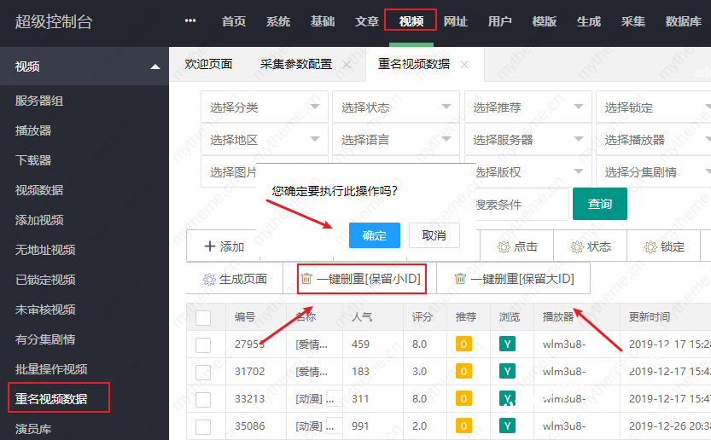Viewport: 711px width, 440px height.
Task: Close the 重名视频数据 tab
Action: (464, 64)
